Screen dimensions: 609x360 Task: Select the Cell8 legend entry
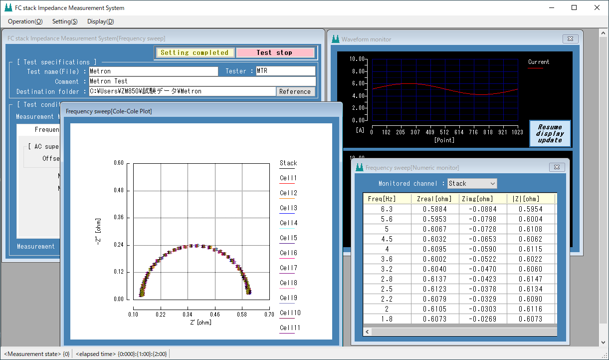(x=288, y=283)
